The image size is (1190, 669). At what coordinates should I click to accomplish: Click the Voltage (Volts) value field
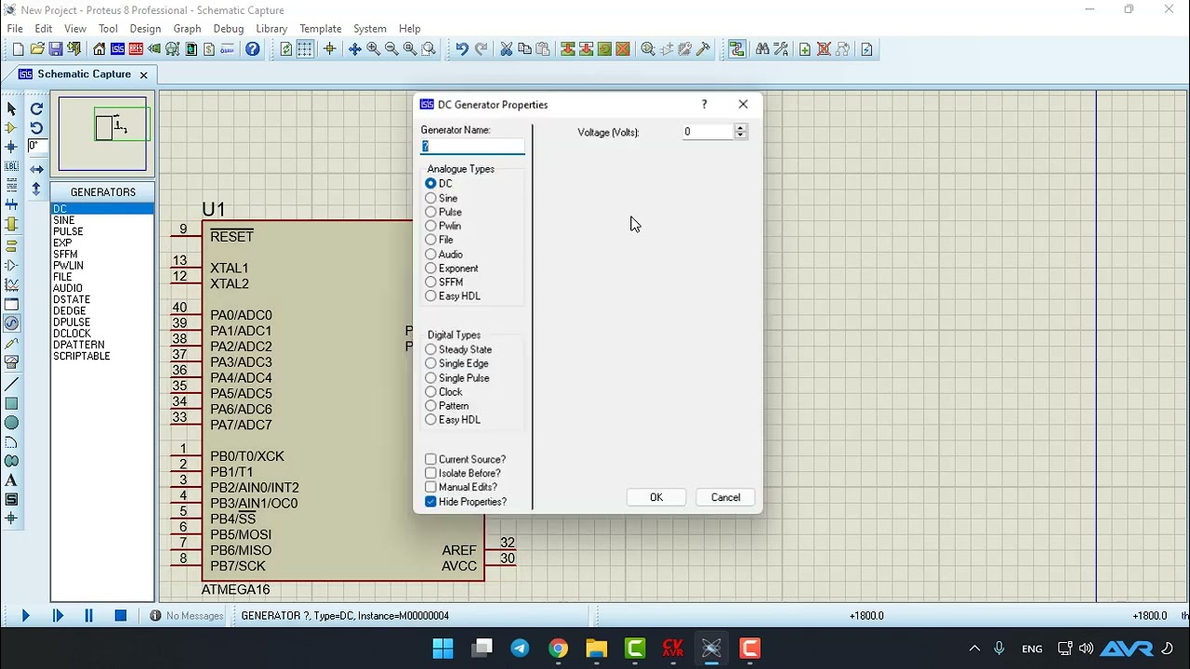click(x=708, y=132)
